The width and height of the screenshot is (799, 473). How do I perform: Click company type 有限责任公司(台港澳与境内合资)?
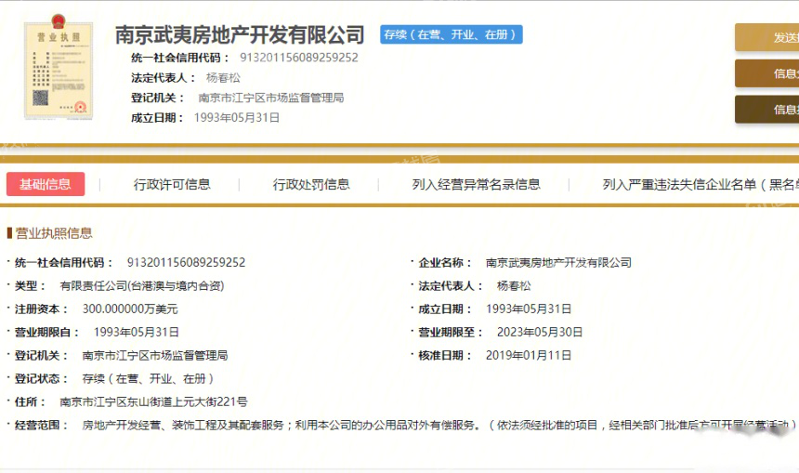[141, 286]
